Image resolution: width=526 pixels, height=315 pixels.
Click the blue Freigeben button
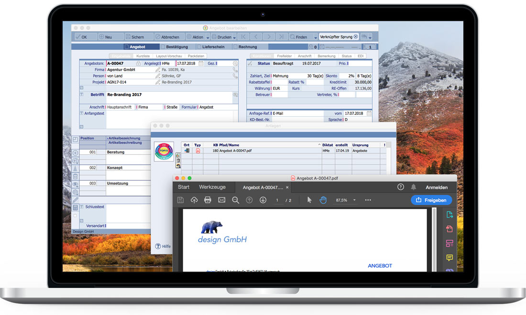click(431, 200)
